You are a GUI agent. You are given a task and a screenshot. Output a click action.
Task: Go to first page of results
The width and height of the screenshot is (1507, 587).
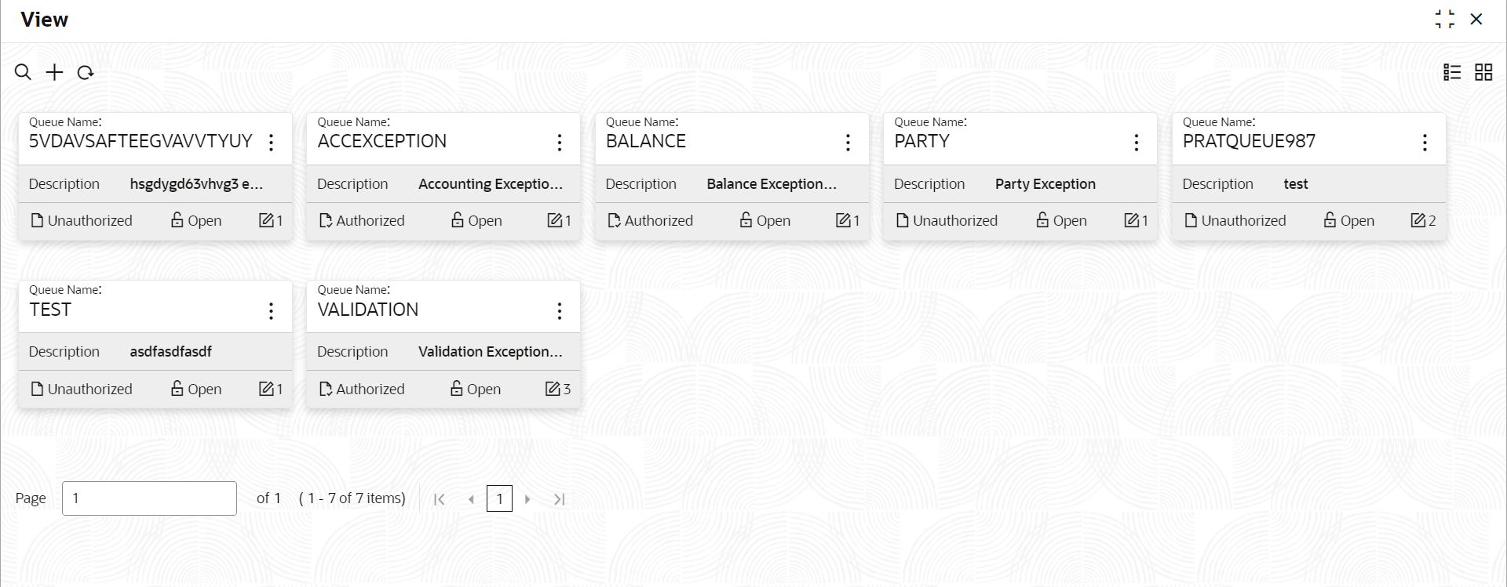[440, 499]
